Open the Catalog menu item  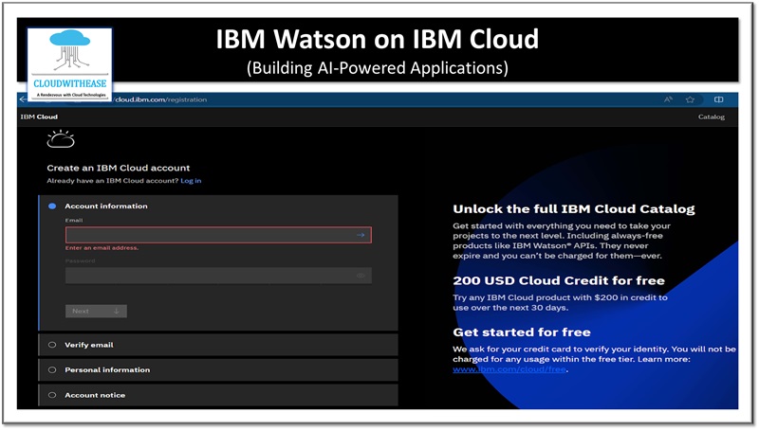coord(711,116)
